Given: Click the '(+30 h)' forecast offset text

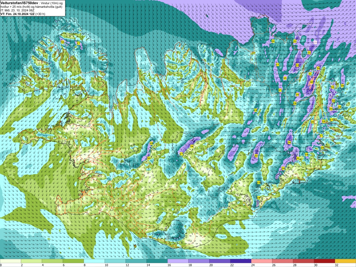Looking at the screenshot, I should [x=40, y=14].
